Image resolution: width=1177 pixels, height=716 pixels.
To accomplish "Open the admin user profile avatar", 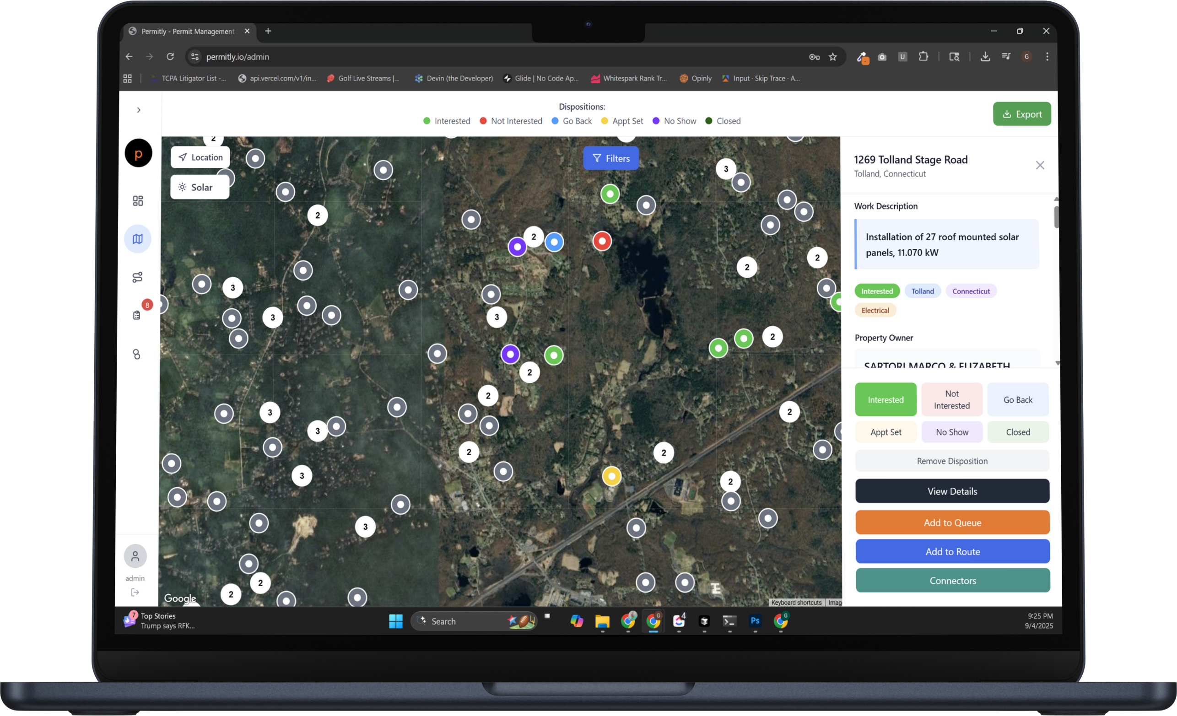I will pyautogui.click(x=135, y=556).
